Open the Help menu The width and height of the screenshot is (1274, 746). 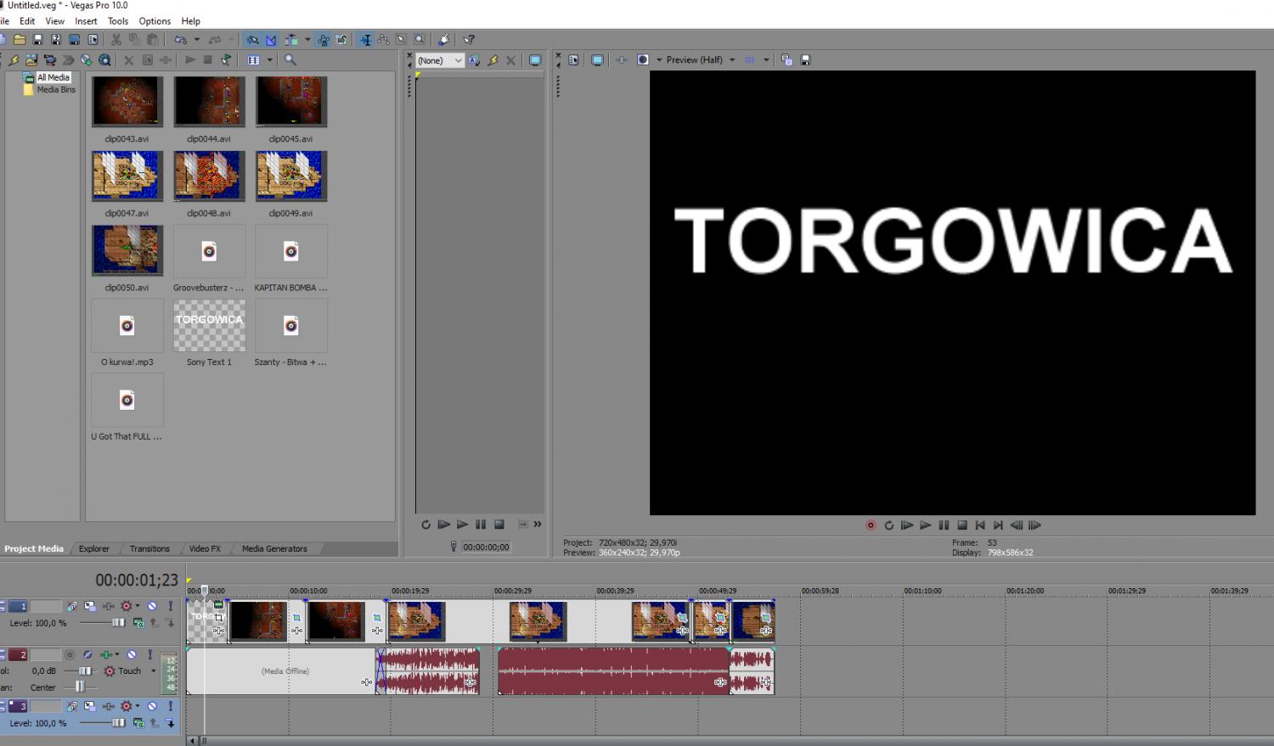pyautogui.click(x=191, y=21)
